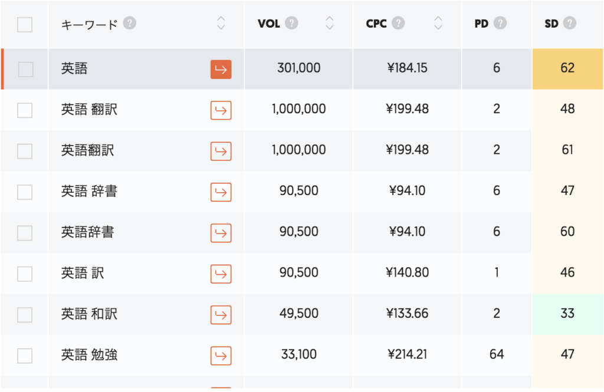Click the CPC question mark icon
Screen dimensions: 604x392
[399, 24]
